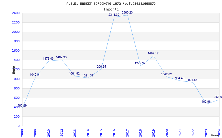This screenshot has width=222, height=138.
Task: Select the 1277.37 data label
Action: [140, 63]
